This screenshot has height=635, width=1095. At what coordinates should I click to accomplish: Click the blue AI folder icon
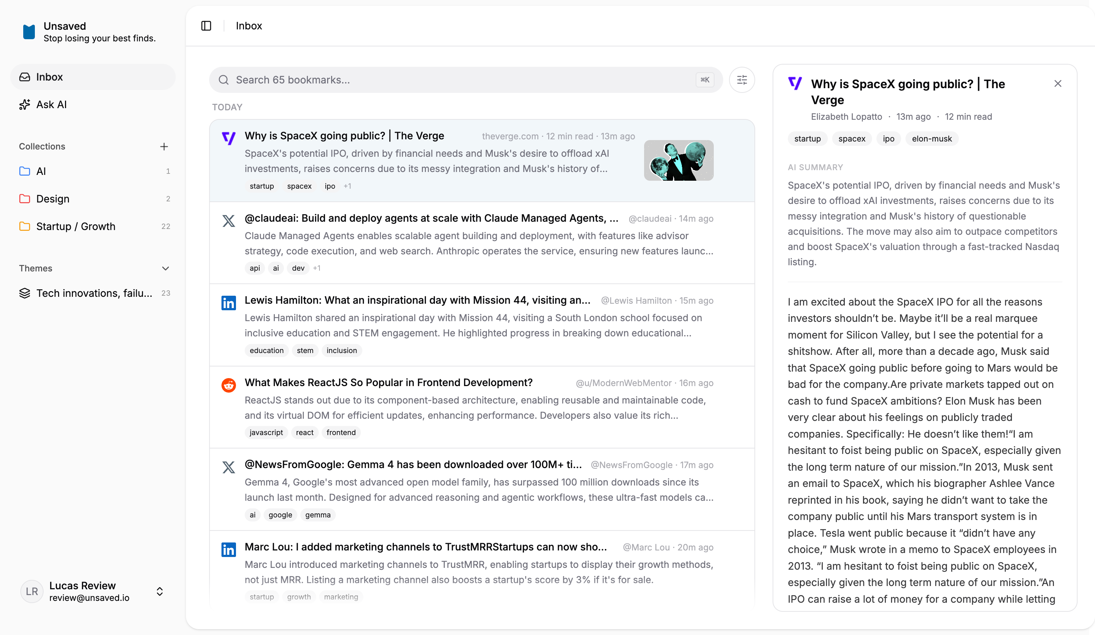pos(25,171)
